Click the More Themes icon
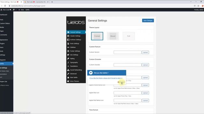The image size is (204, 114). click(68, 81)
